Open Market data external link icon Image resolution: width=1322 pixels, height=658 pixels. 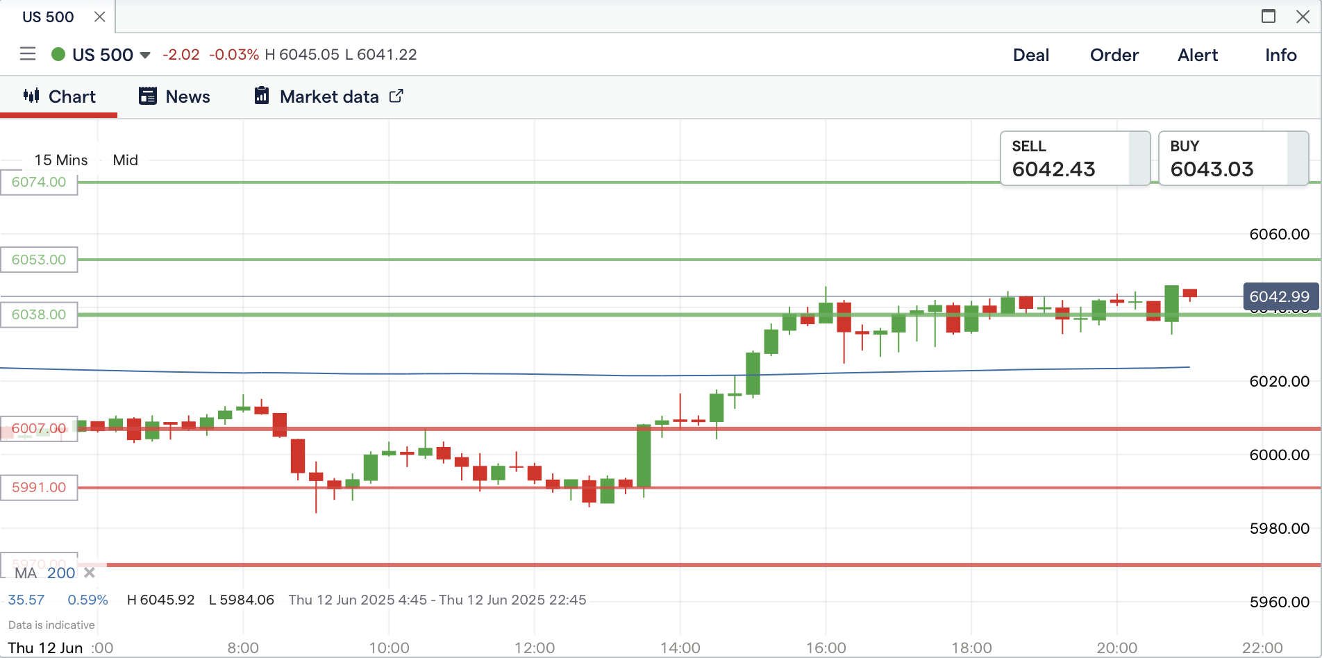pos(396,96)
